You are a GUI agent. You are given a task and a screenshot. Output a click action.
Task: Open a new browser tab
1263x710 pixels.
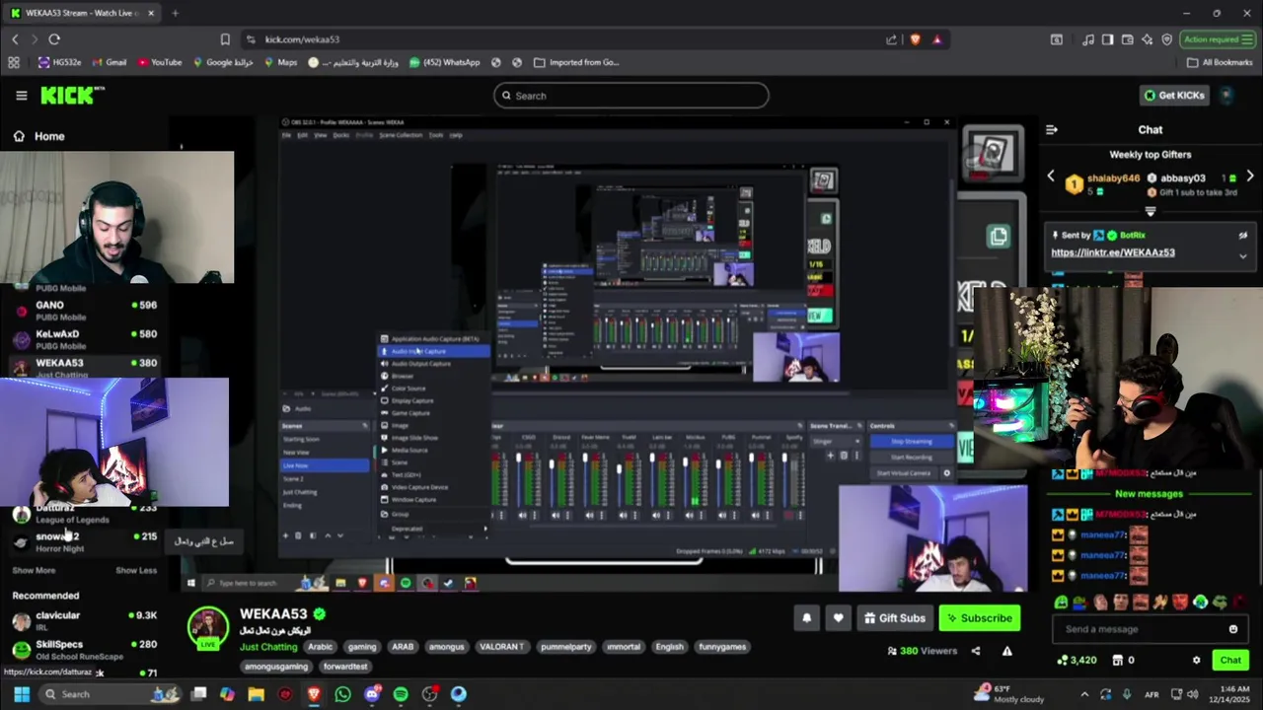(175, 13)
